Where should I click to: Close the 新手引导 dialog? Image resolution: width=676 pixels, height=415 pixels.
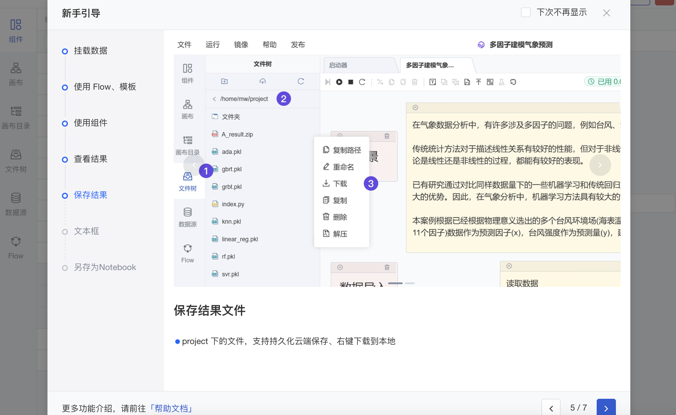pos(606,13)
